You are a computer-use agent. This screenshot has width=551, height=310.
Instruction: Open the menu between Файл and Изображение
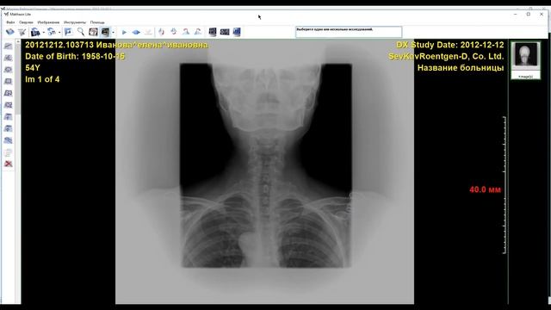point(26,22)
